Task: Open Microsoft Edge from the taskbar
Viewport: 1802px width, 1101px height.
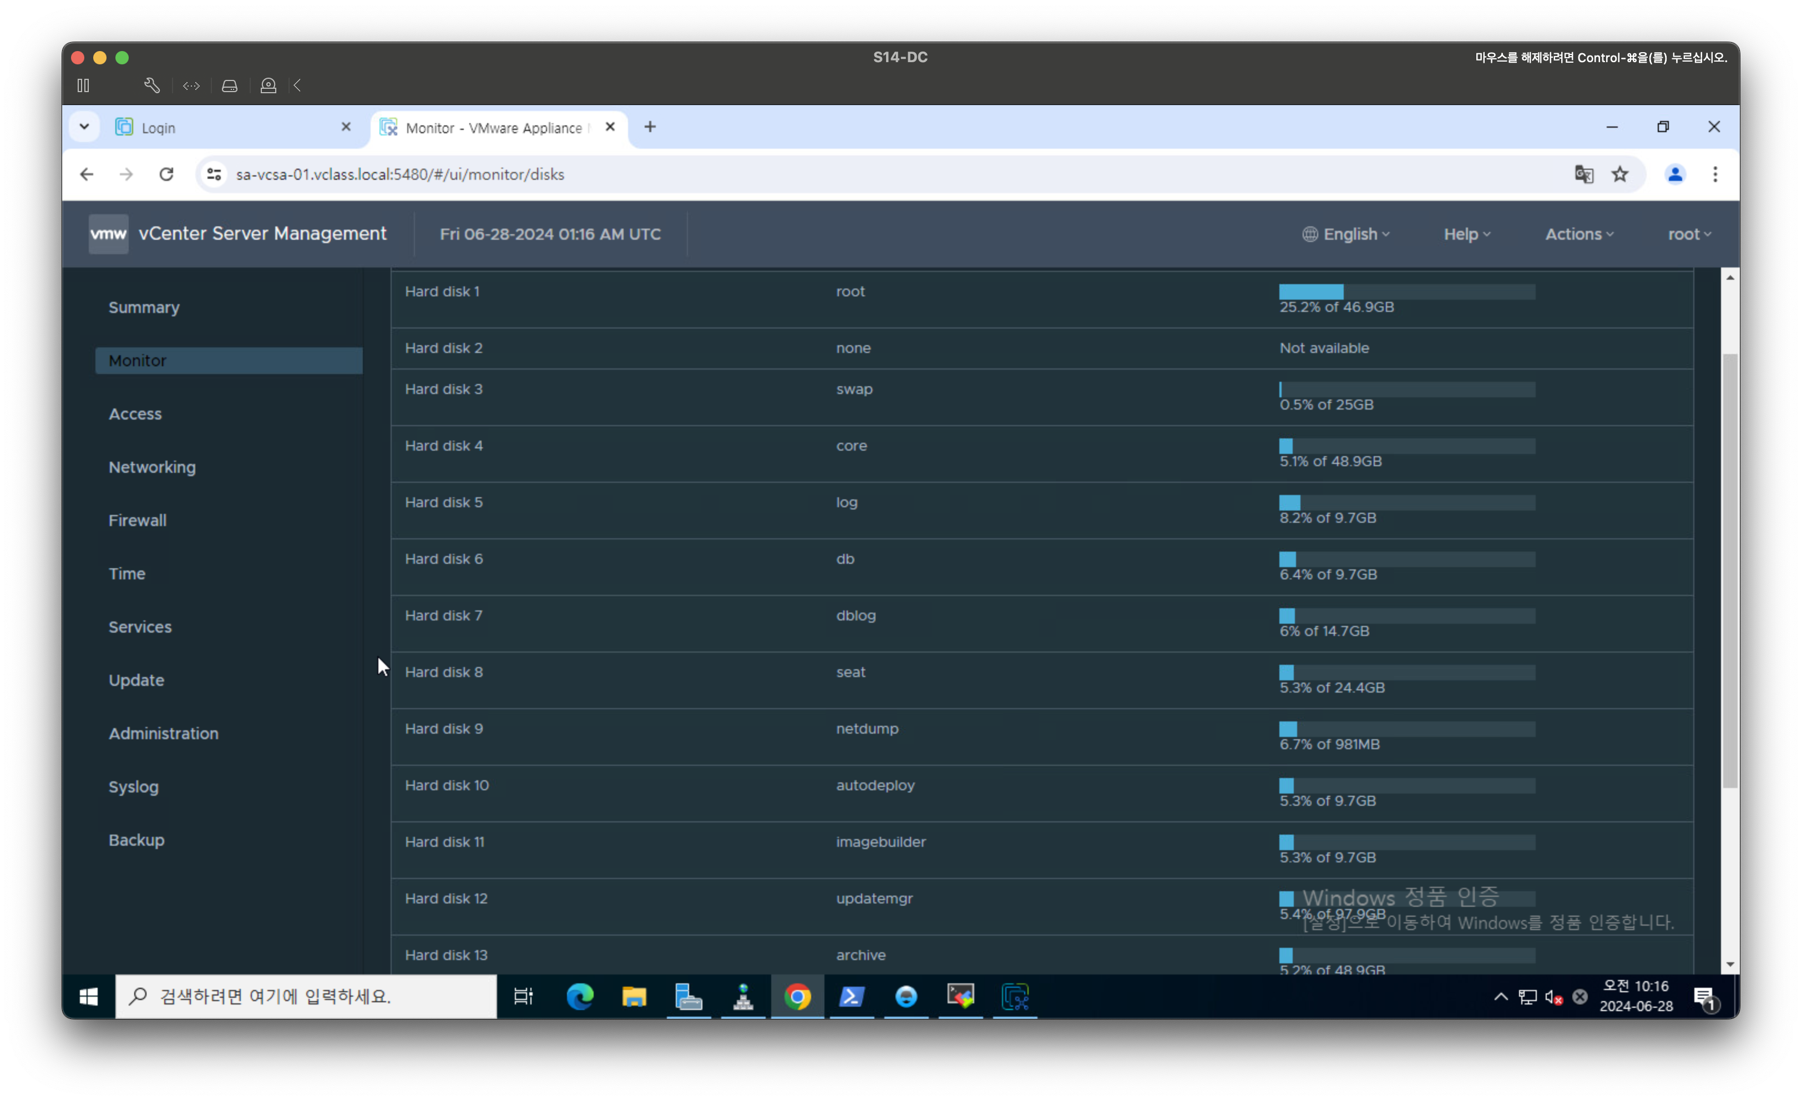Action: [x=580, y=996]
